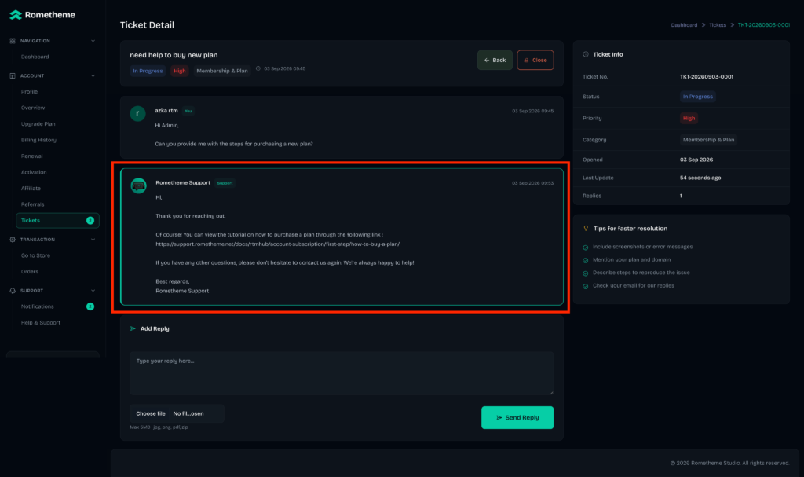The width and height of the screenshot is (804, 477).
Task: Open the Billing History menu item
Action: (38, 140)
